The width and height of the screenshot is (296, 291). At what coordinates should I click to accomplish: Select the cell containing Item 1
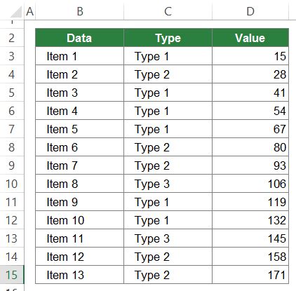(x=79, y=56)
